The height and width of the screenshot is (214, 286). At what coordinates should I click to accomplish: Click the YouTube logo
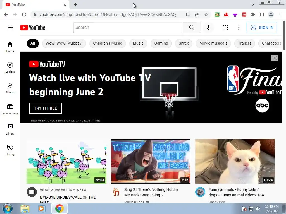coord(33,28)
